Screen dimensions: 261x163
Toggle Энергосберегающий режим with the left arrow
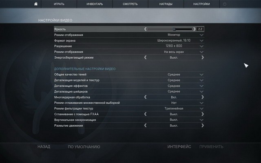tap(145, 57)
